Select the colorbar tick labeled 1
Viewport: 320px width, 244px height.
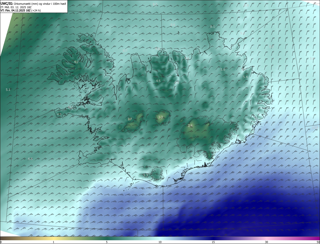pyautogui.click(x=53, y=242)
